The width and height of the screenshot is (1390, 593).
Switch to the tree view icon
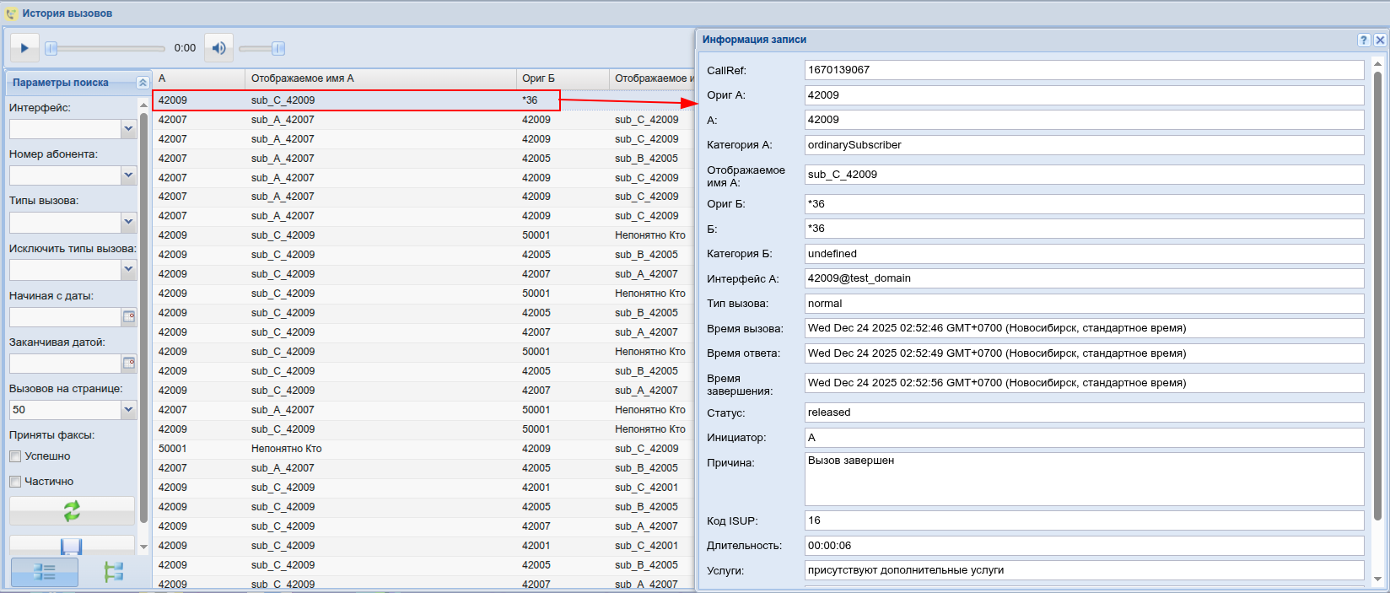point(113,572)
